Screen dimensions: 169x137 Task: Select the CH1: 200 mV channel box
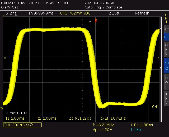pos(22,125)
